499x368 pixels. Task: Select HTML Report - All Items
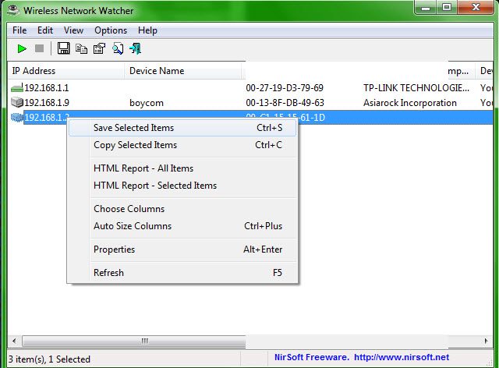coord(143,168)
